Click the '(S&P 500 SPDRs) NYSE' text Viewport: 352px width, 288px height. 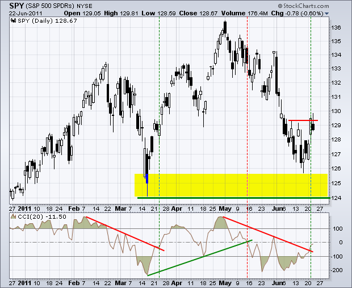coord(59,6)
